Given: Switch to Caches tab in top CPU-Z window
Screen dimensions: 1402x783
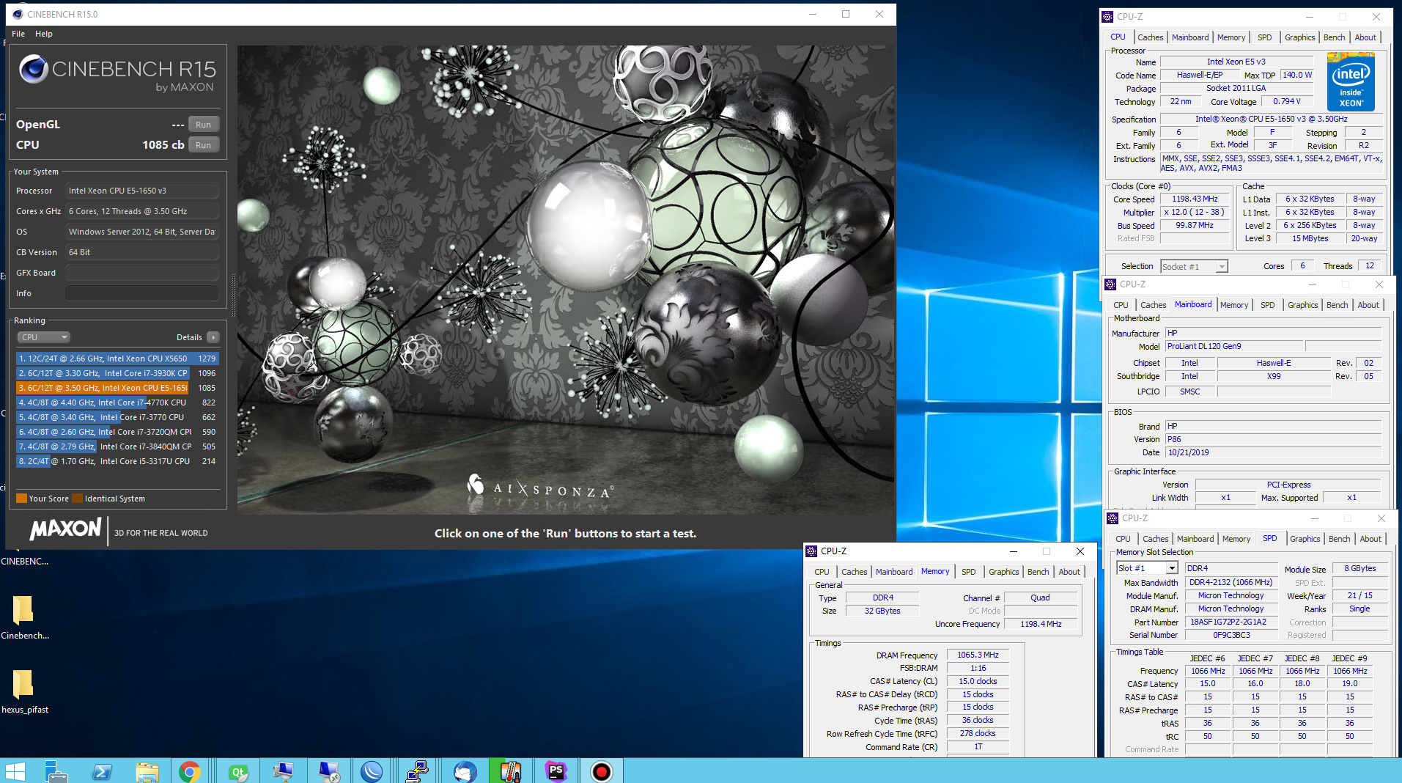Looking at the screenshot, I should [x=1150, y=37].
